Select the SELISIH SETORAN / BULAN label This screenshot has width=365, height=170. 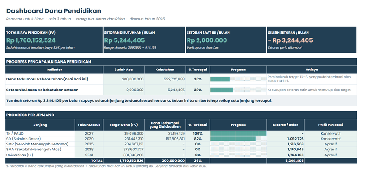click(288, 32)
